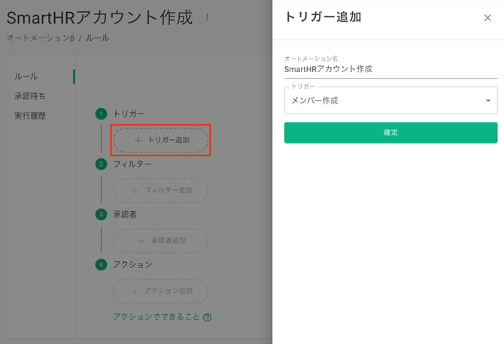Viewport: 504px width, 344px height.
Task: Click the dropdown arrow in the トリガー field
Action: click(x=488, y=101)
